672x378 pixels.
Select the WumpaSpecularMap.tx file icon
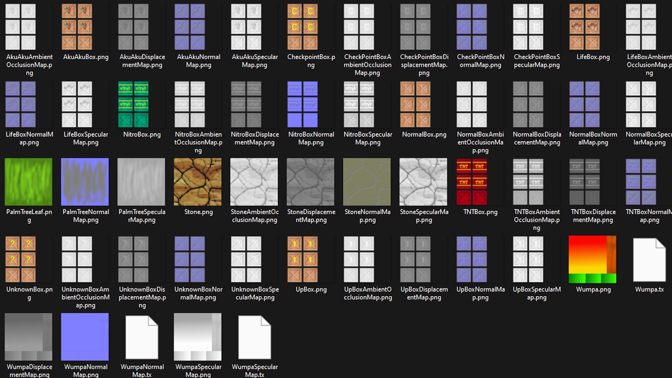tap(254, 337)
